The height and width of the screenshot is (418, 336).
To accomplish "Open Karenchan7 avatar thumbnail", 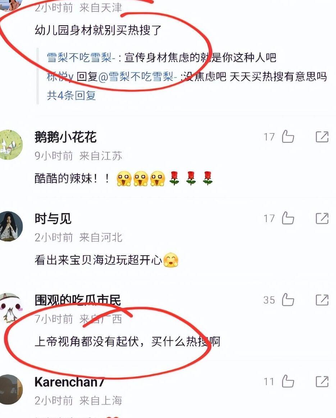I will pos(11,390).
